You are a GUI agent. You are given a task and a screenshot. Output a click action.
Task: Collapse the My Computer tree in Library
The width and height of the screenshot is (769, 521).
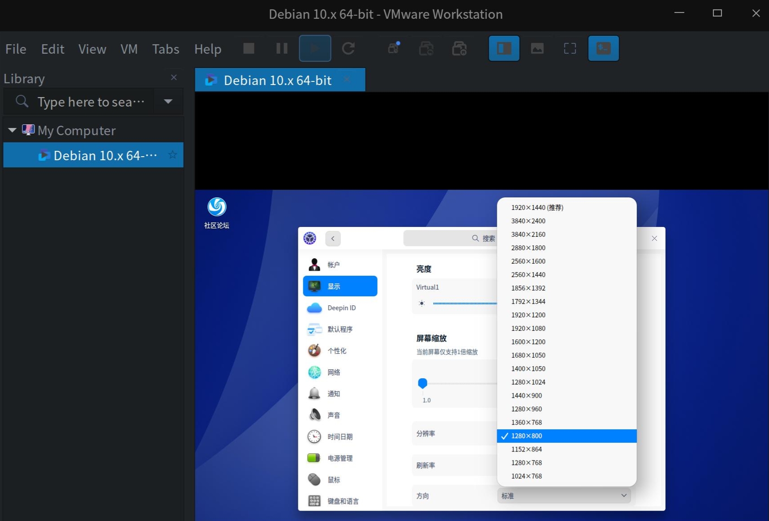click(x=12, y=130)
